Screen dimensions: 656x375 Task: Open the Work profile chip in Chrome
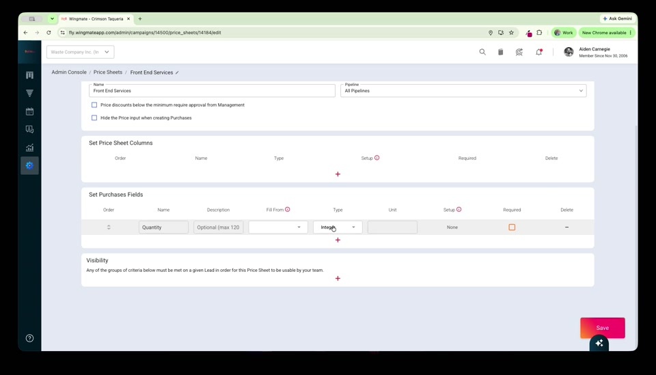pyautogui.click(x=563, y=33)
